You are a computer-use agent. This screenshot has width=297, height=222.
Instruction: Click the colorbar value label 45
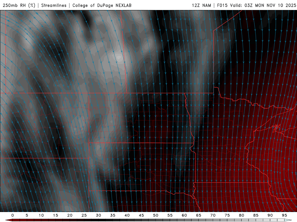point(141,215)
